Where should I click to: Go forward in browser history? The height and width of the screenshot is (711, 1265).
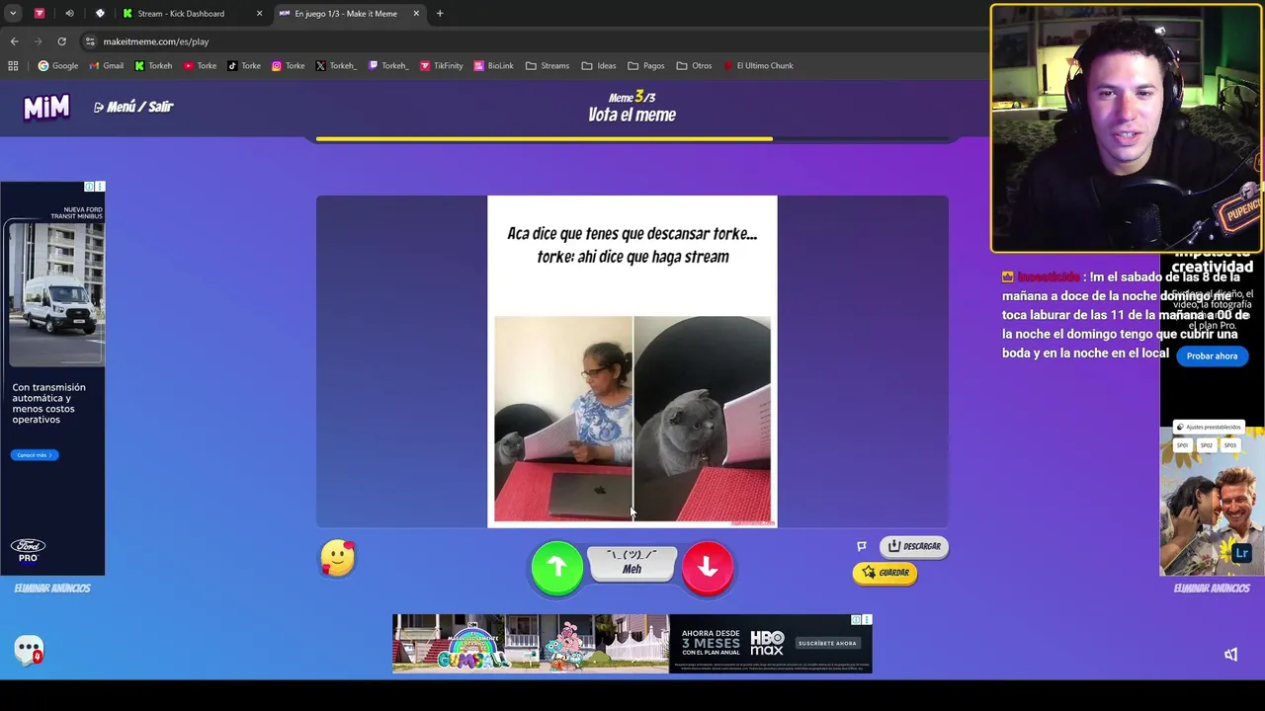tap(38, 41)
